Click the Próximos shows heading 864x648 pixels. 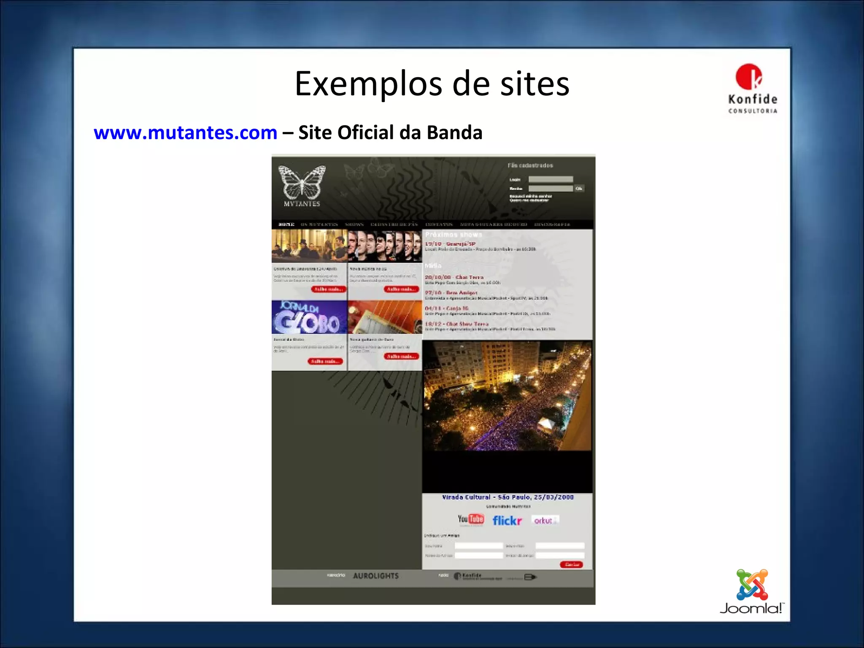coord(454,235)
